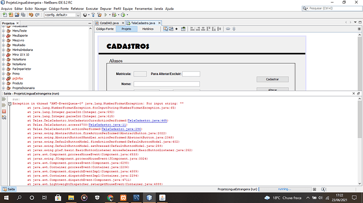Switch to the CotaDAO.java tab
The height and width of the screenshot is (203, 363).
[109, 23]
